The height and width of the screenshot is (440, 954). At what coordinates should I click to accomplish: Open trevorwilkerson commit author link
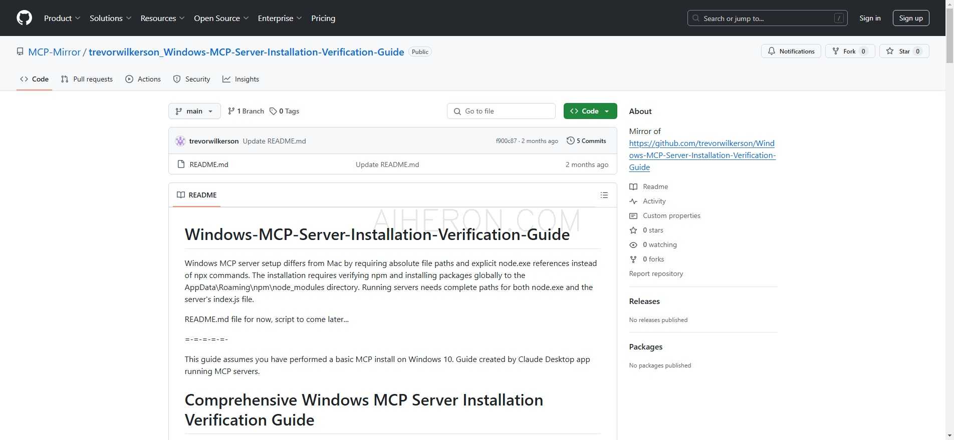click(x=214, y=141)
